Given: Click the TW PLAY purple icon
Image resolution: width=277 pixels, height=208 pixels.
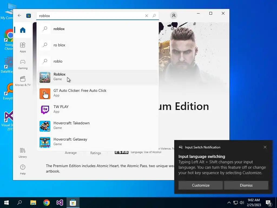Looking at the screenshot, I should pyautogui.click(x=45, y=110).
